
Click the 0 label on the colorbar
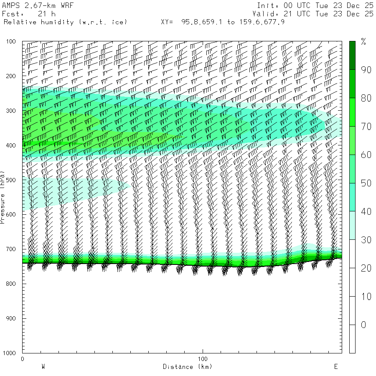(363, 325)
